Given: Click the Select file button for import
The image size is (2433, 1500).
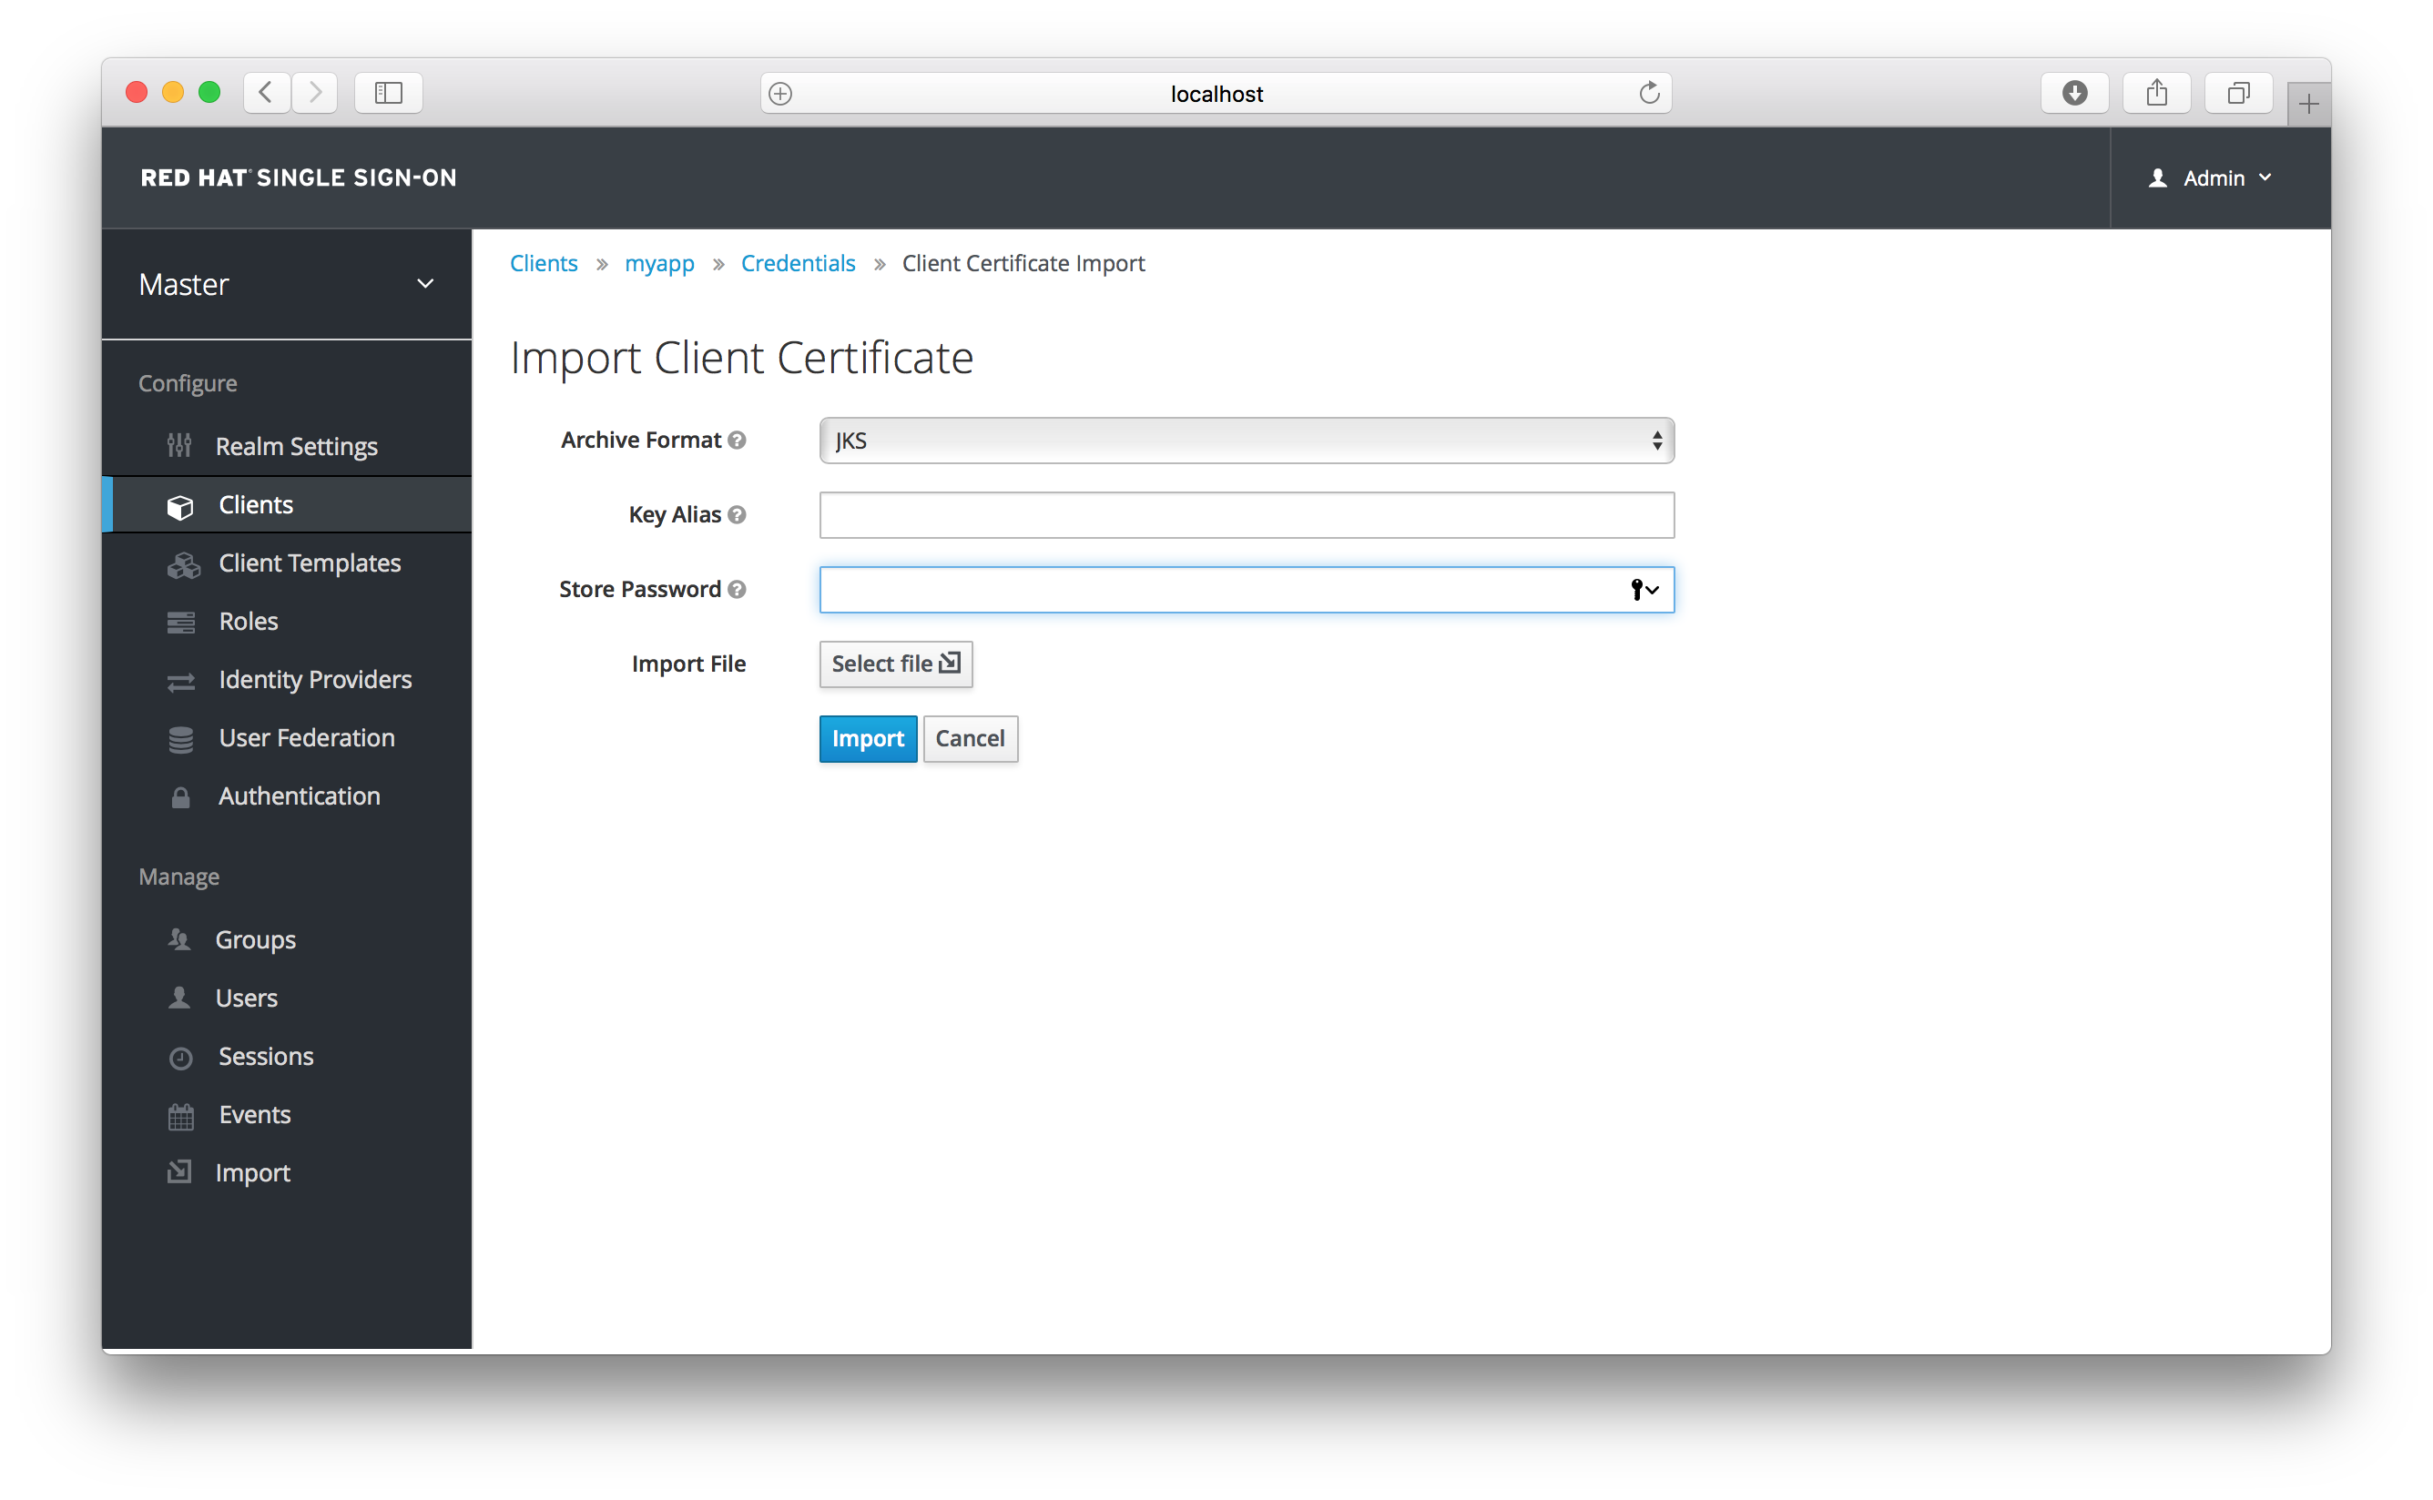Looking at the screenshot, I should [893, 663].
